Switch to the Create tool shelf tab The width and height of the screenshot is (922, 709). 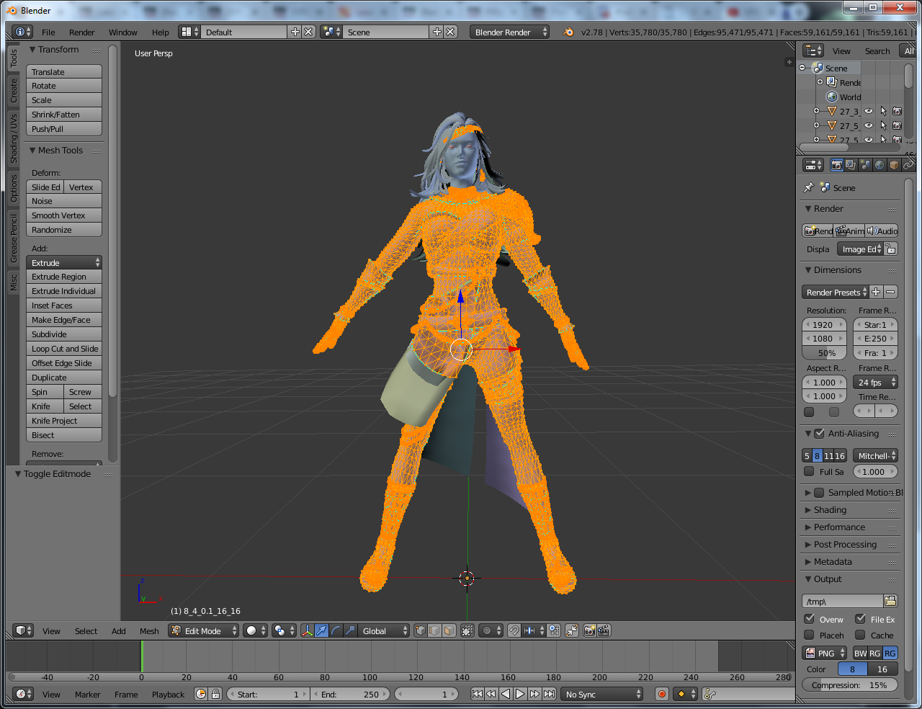[x=14, y=90]
